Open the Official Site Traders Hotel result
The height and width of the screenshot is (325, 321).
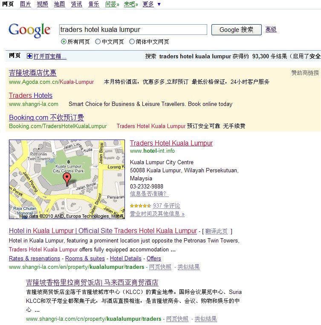103,231
